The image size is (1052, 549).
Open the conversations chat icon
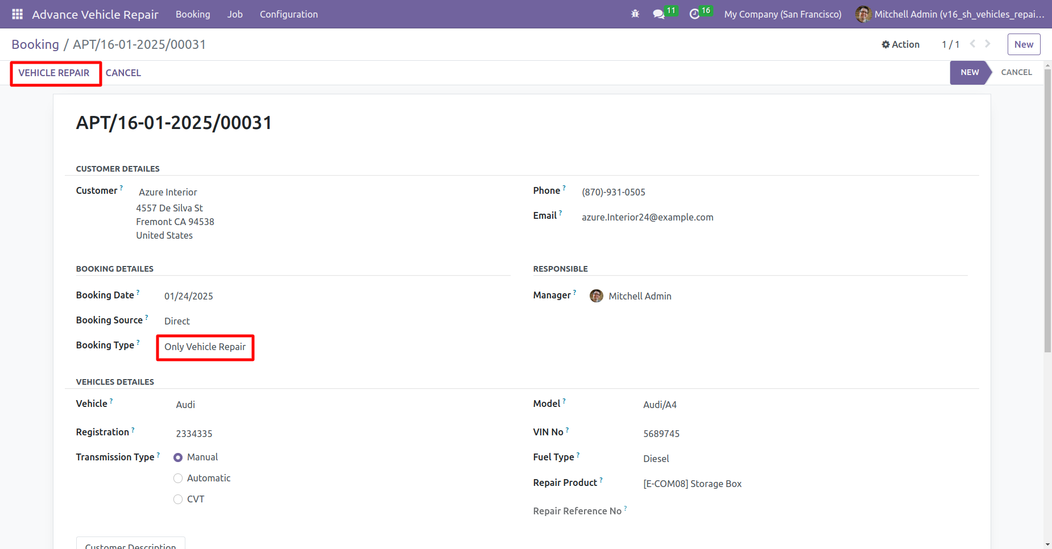659,14
